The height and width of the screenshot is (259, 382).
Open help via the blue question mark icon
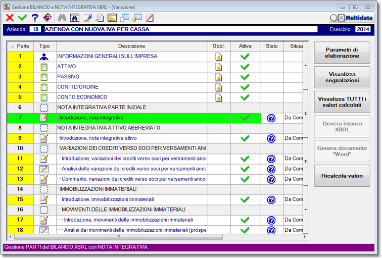(x=35, y=18)
